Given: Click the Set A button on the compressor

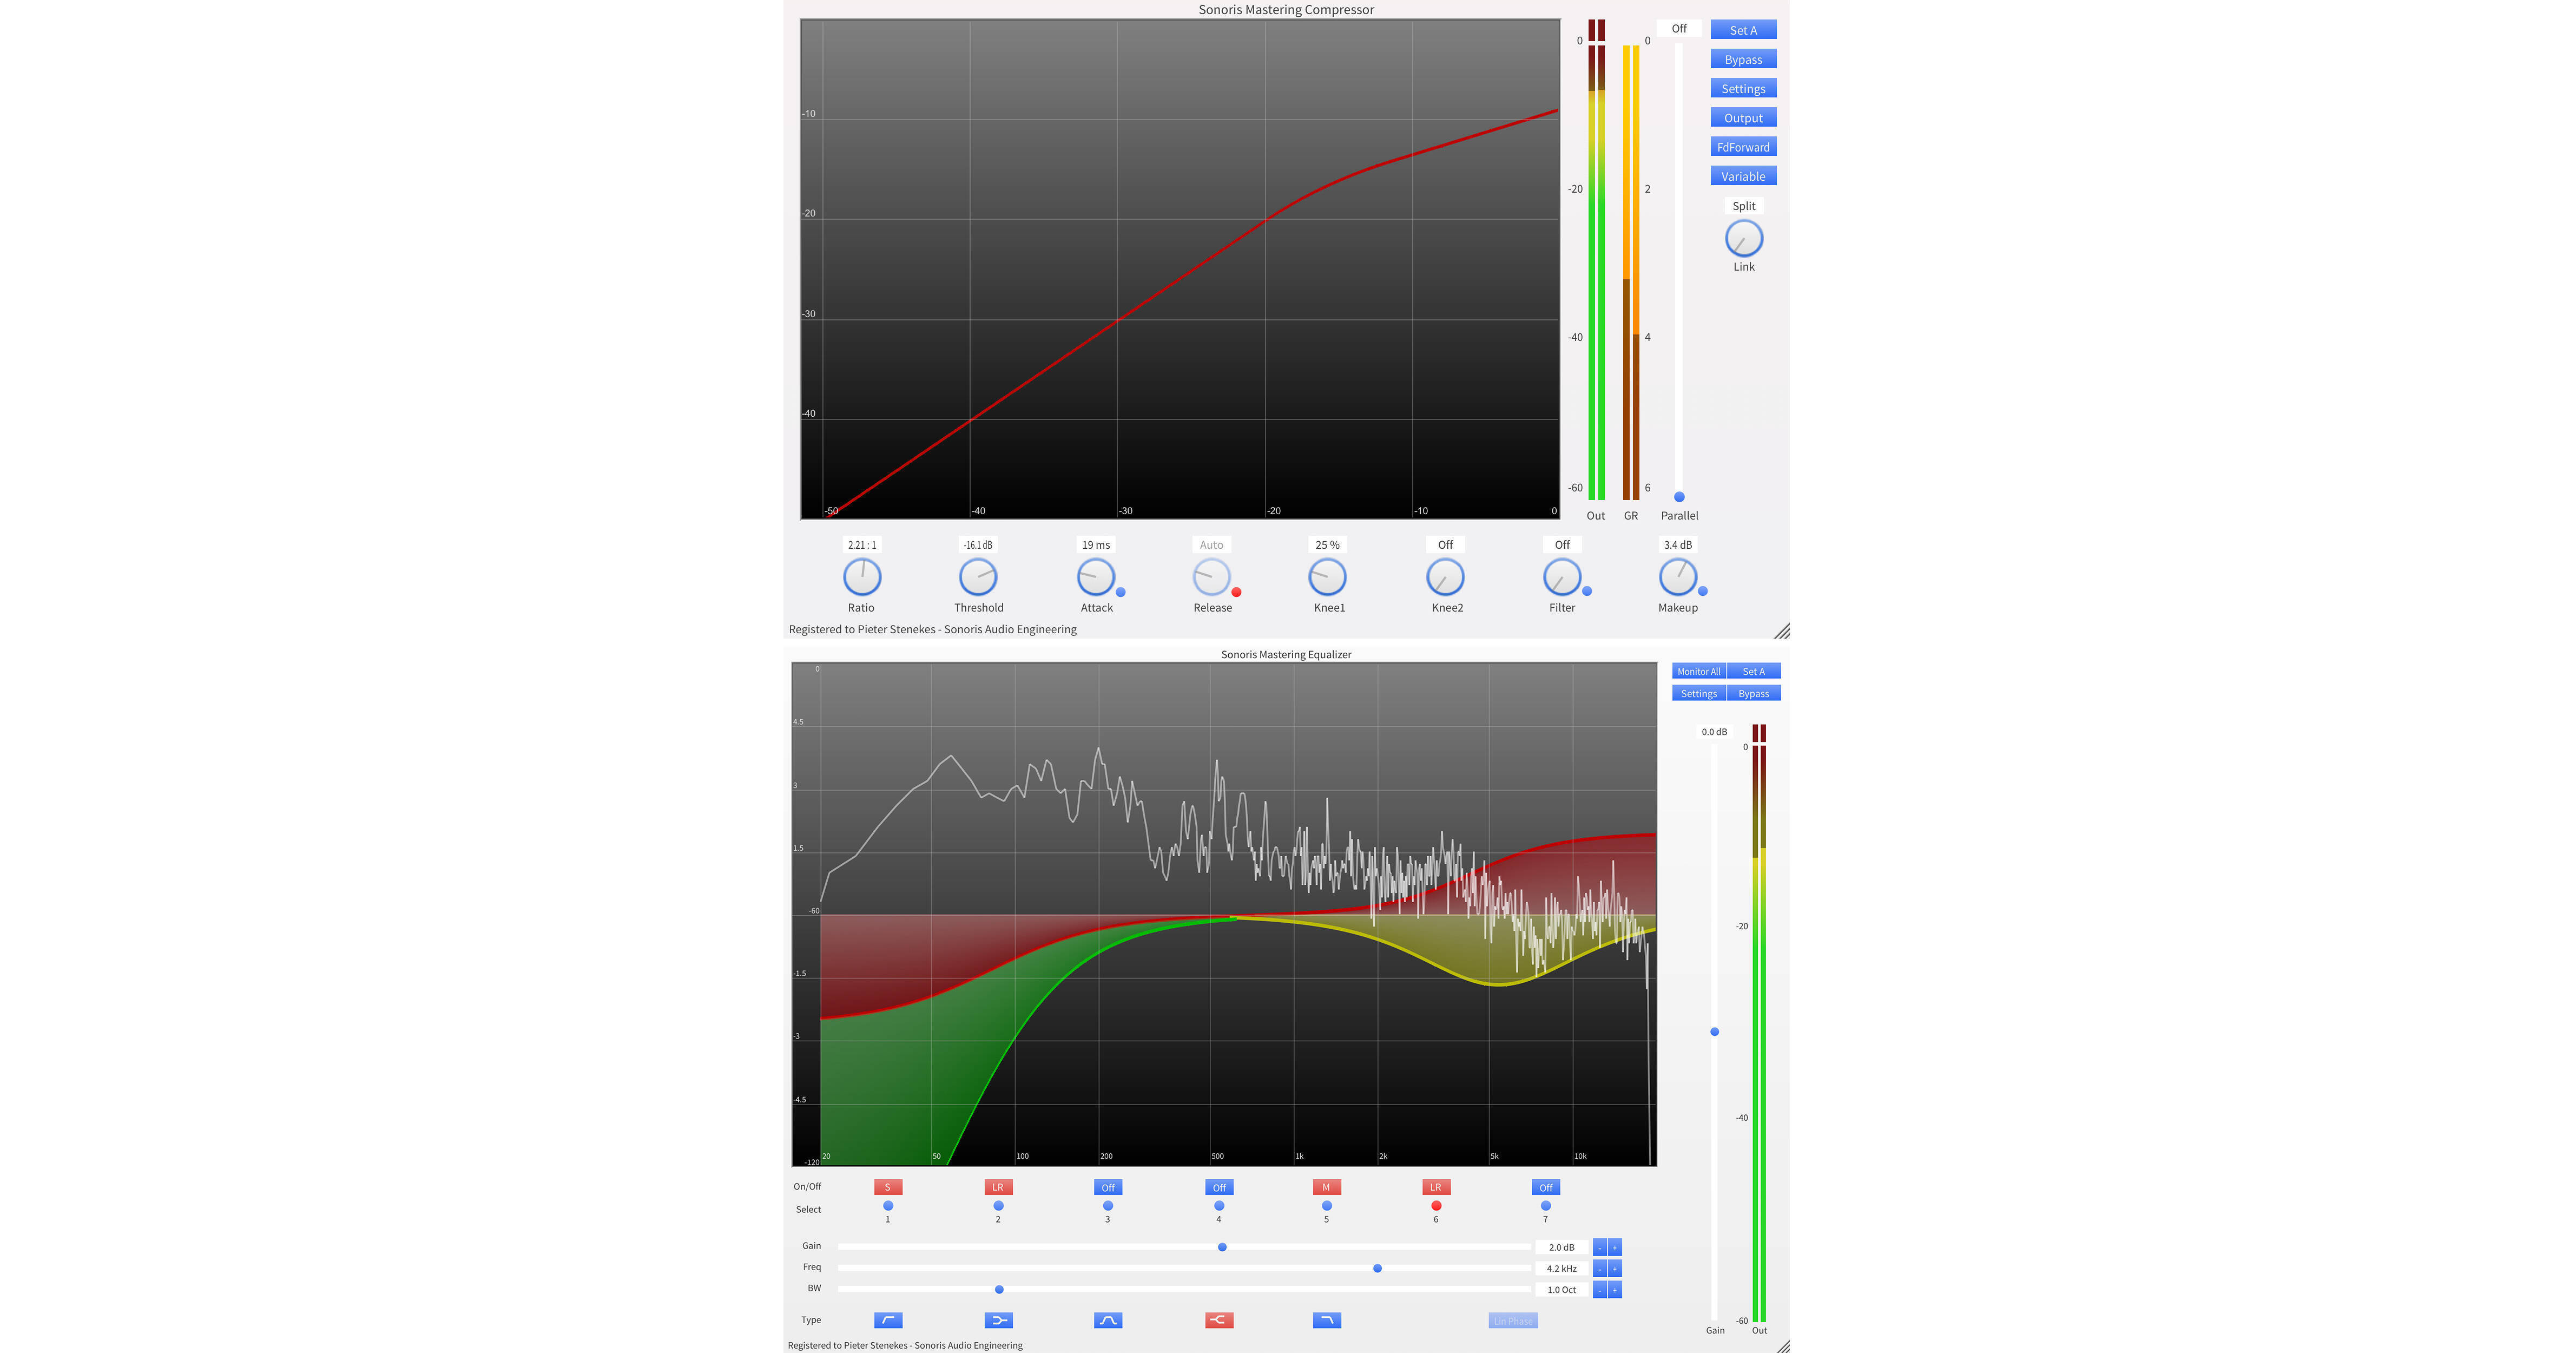Looking at the screenshot, I should (x=1743, y=29).
